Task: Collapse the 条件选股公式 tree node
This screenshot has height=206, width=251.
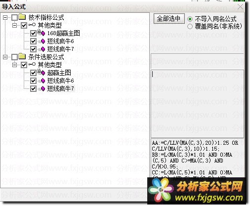Action: (x=5, y=57)
